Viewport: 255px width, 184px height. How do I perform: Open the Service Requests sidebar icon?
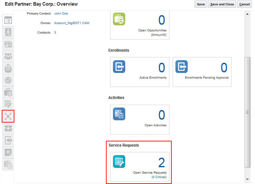[x=8, y=104]
